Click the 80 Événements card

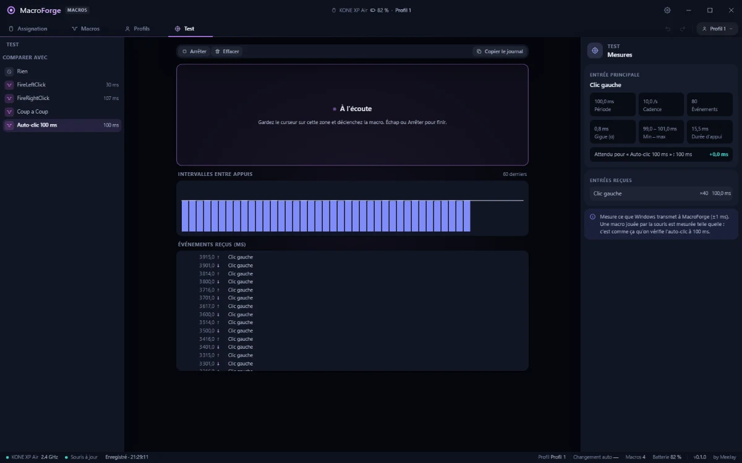[x=710, y=104]
